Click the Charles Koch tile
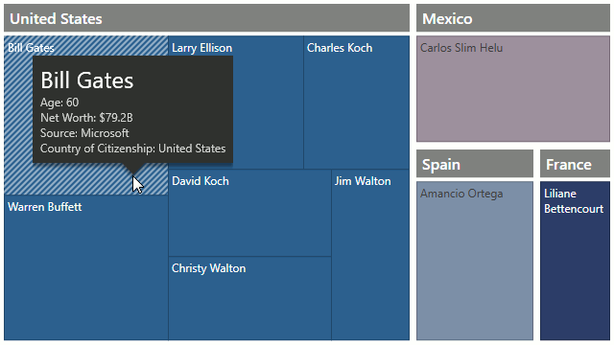614x345 pixels. coord(356,103)
